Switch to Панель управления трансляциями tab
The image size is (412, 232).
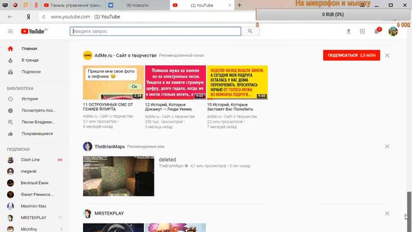pyautogui.click(x=73, y=5)
